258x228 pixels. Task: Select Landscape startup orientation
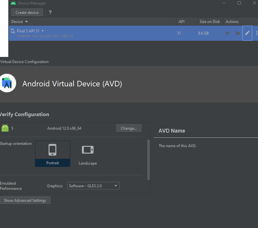click(x=88, y=154)
